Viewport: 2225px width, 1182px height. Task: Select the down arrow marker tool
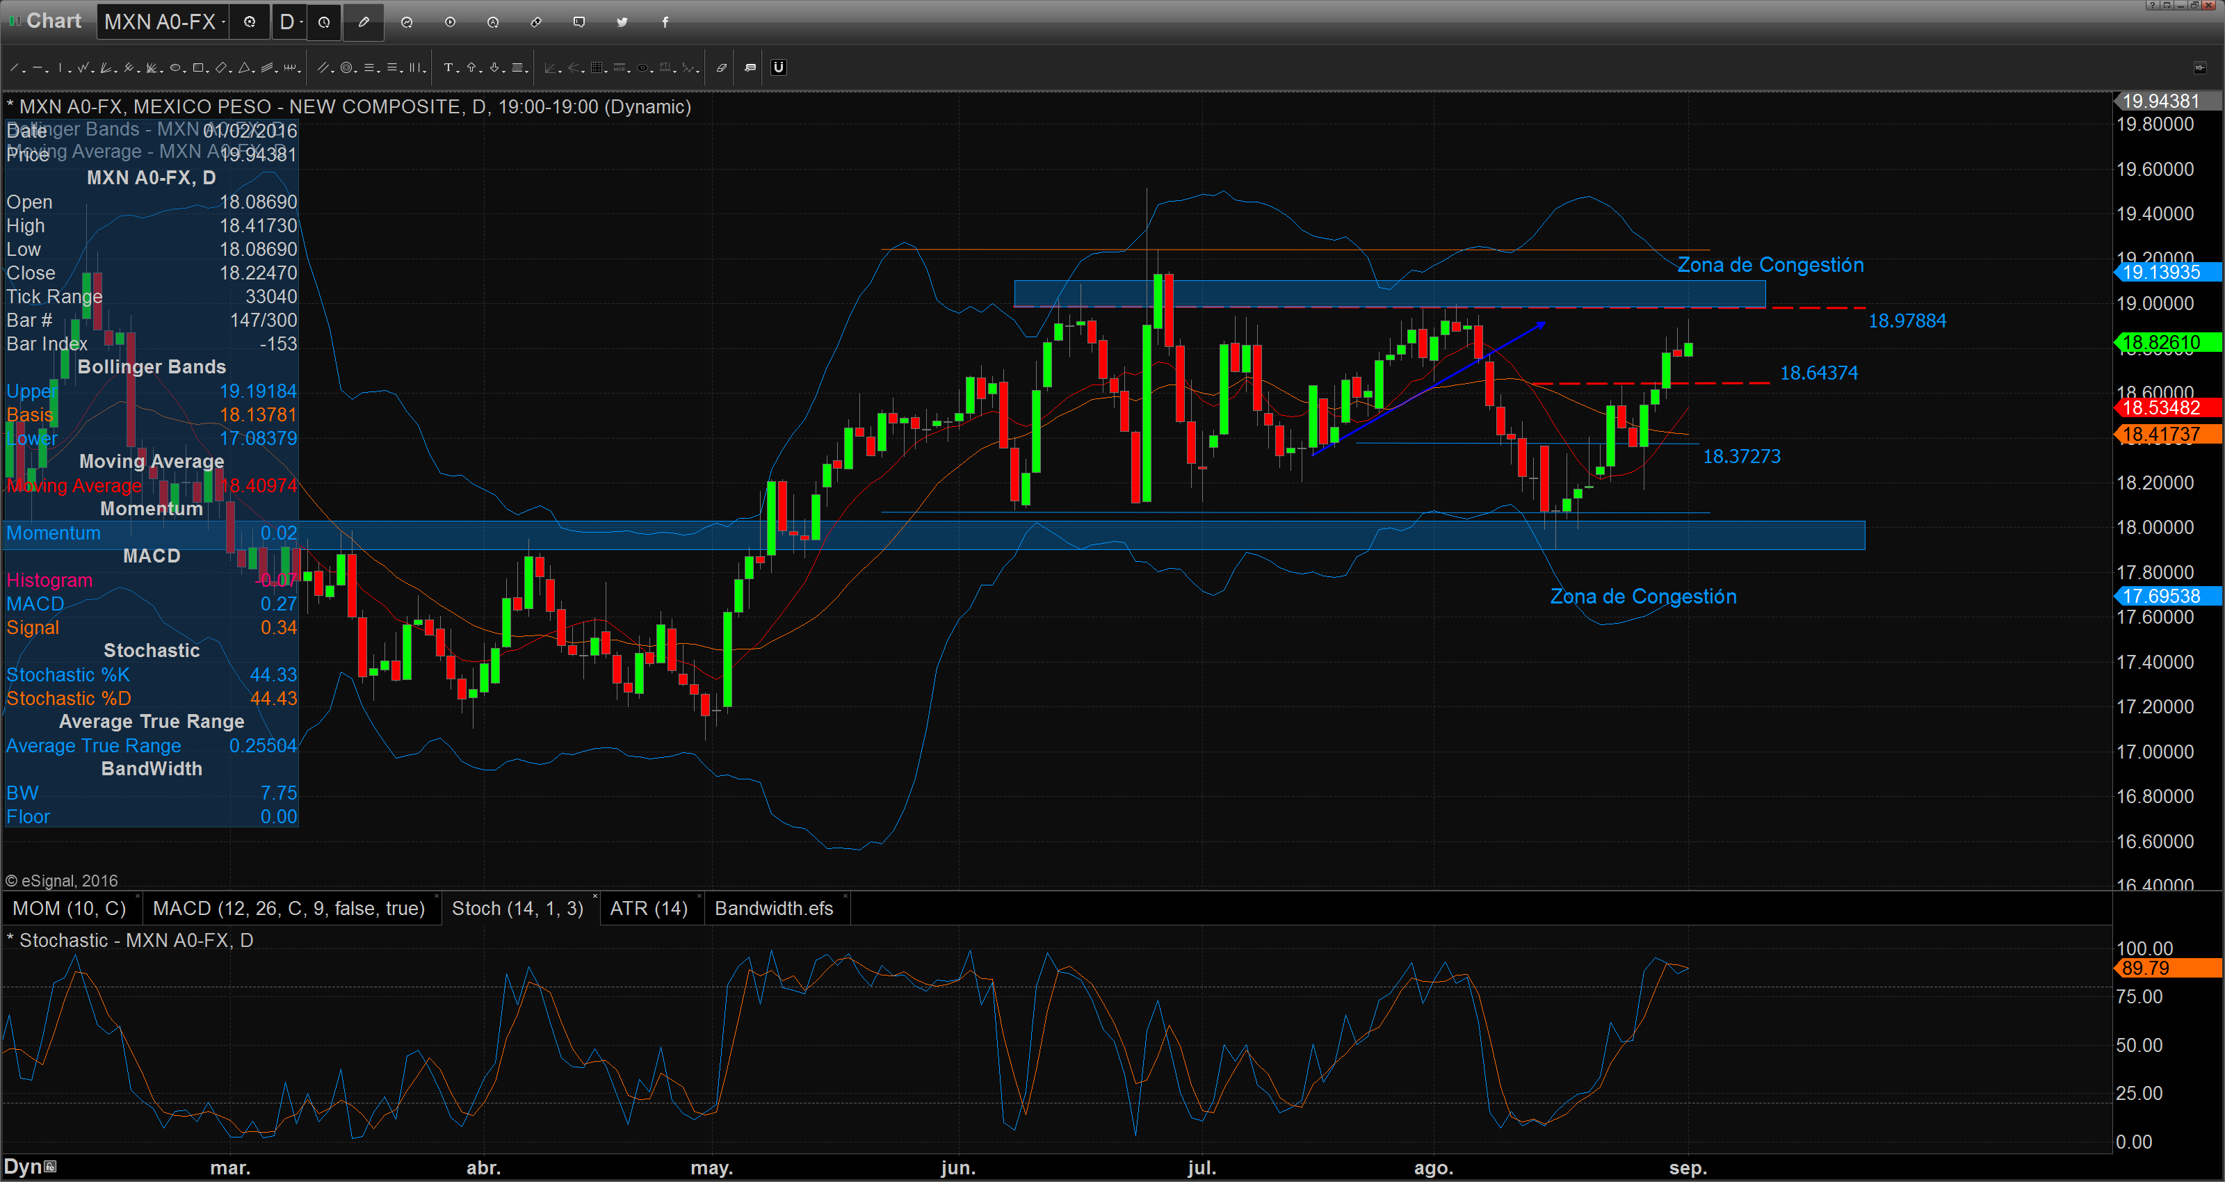click(x=494, y=67)
